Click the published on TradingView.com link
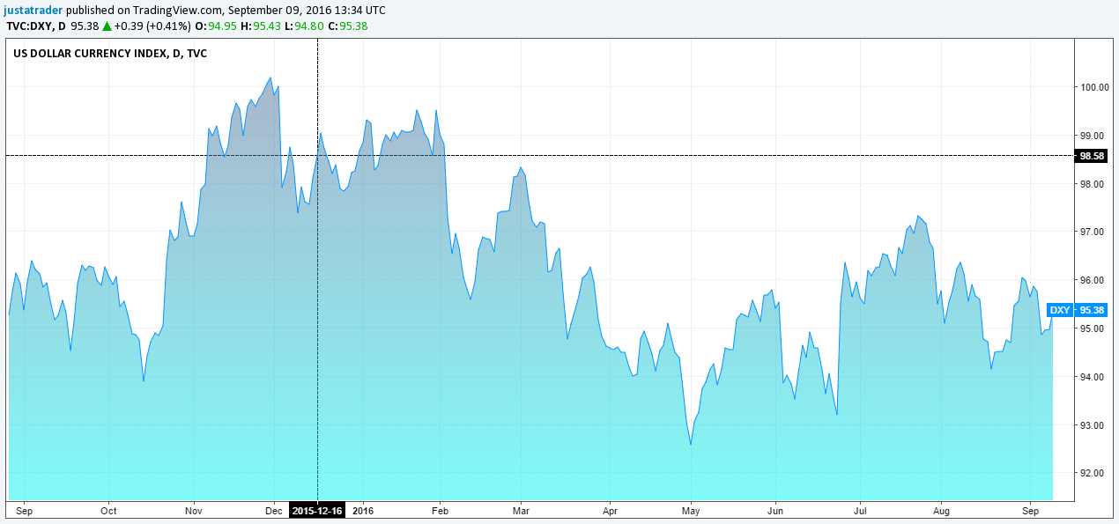This screenshot has height=524, width=1119. pos(141,10)
